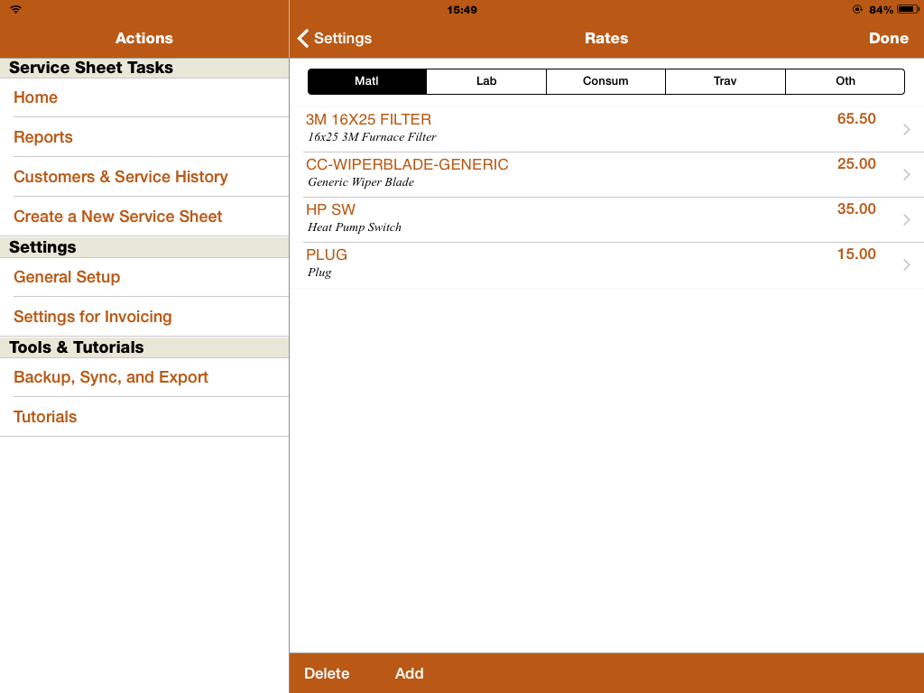The height and width of the screenshot is (693, 924).
Task: Open Customers & Service History
Action: pos(121,177)
